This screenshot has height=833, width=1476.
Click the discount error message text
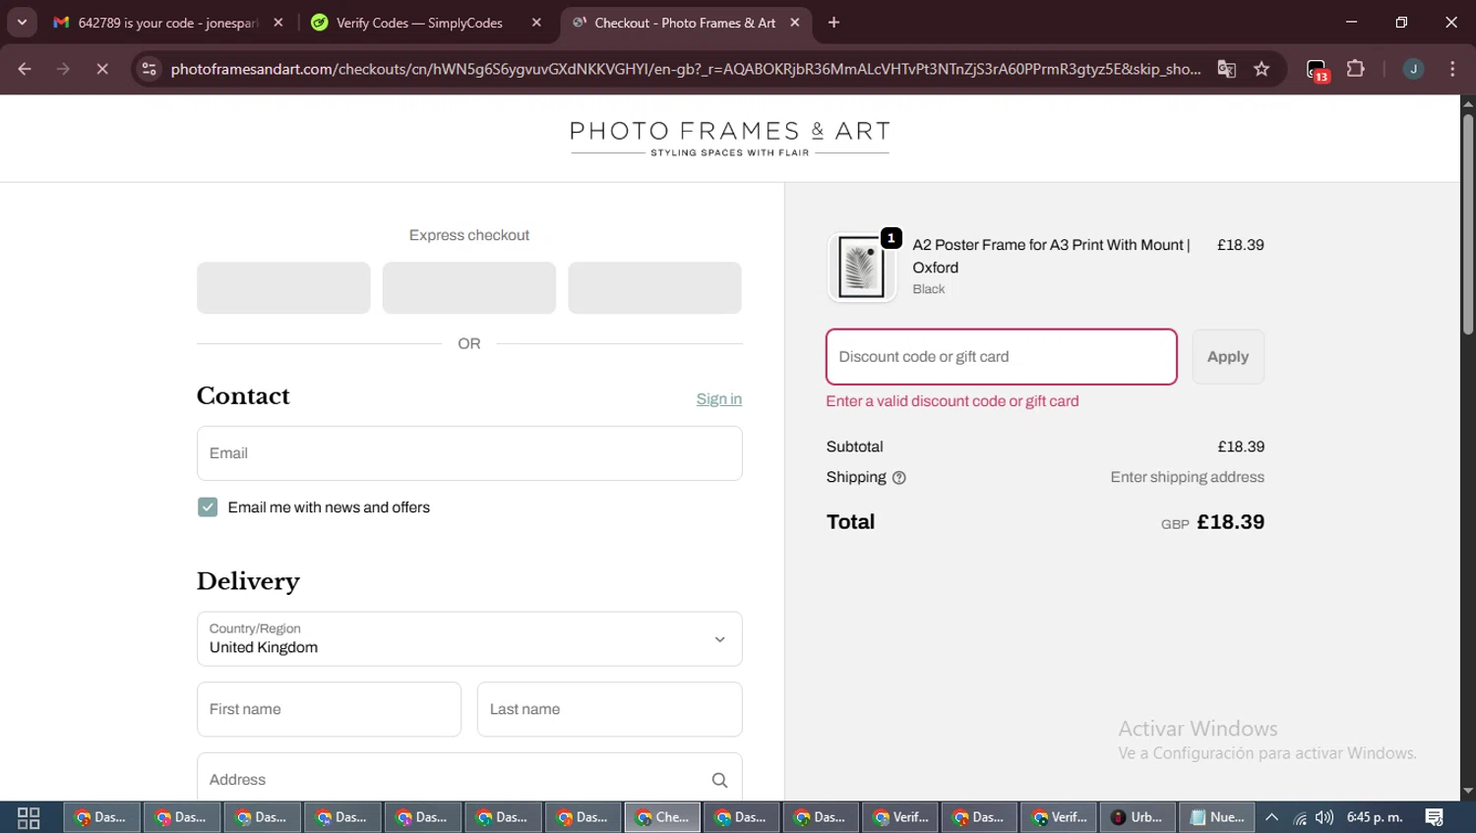tap(953, 401)
